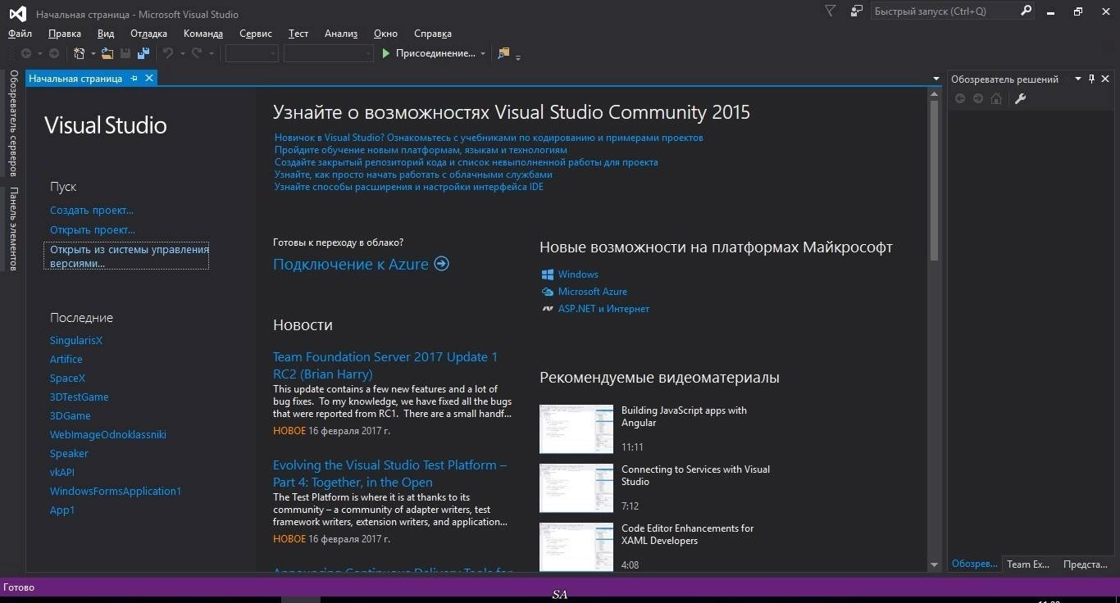This screenshot has width=1120, height=603.
Task: Click the arrow circle next to Azure
Action: click(441, 264)
